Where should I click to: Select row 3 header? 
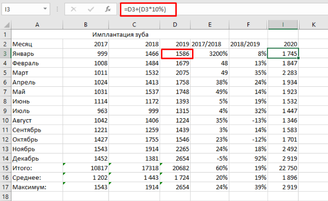(x=5, y=54)
